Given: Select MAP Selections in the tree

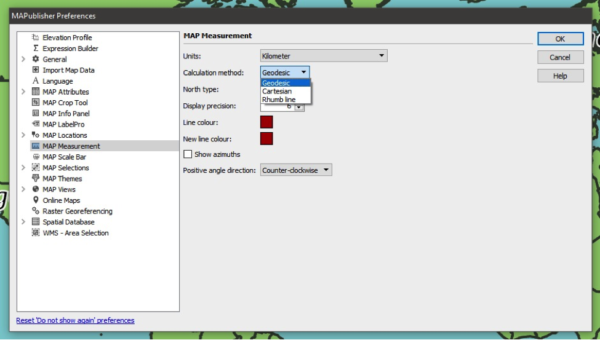Looking at the screenshot, I should (x=66, y=167).
